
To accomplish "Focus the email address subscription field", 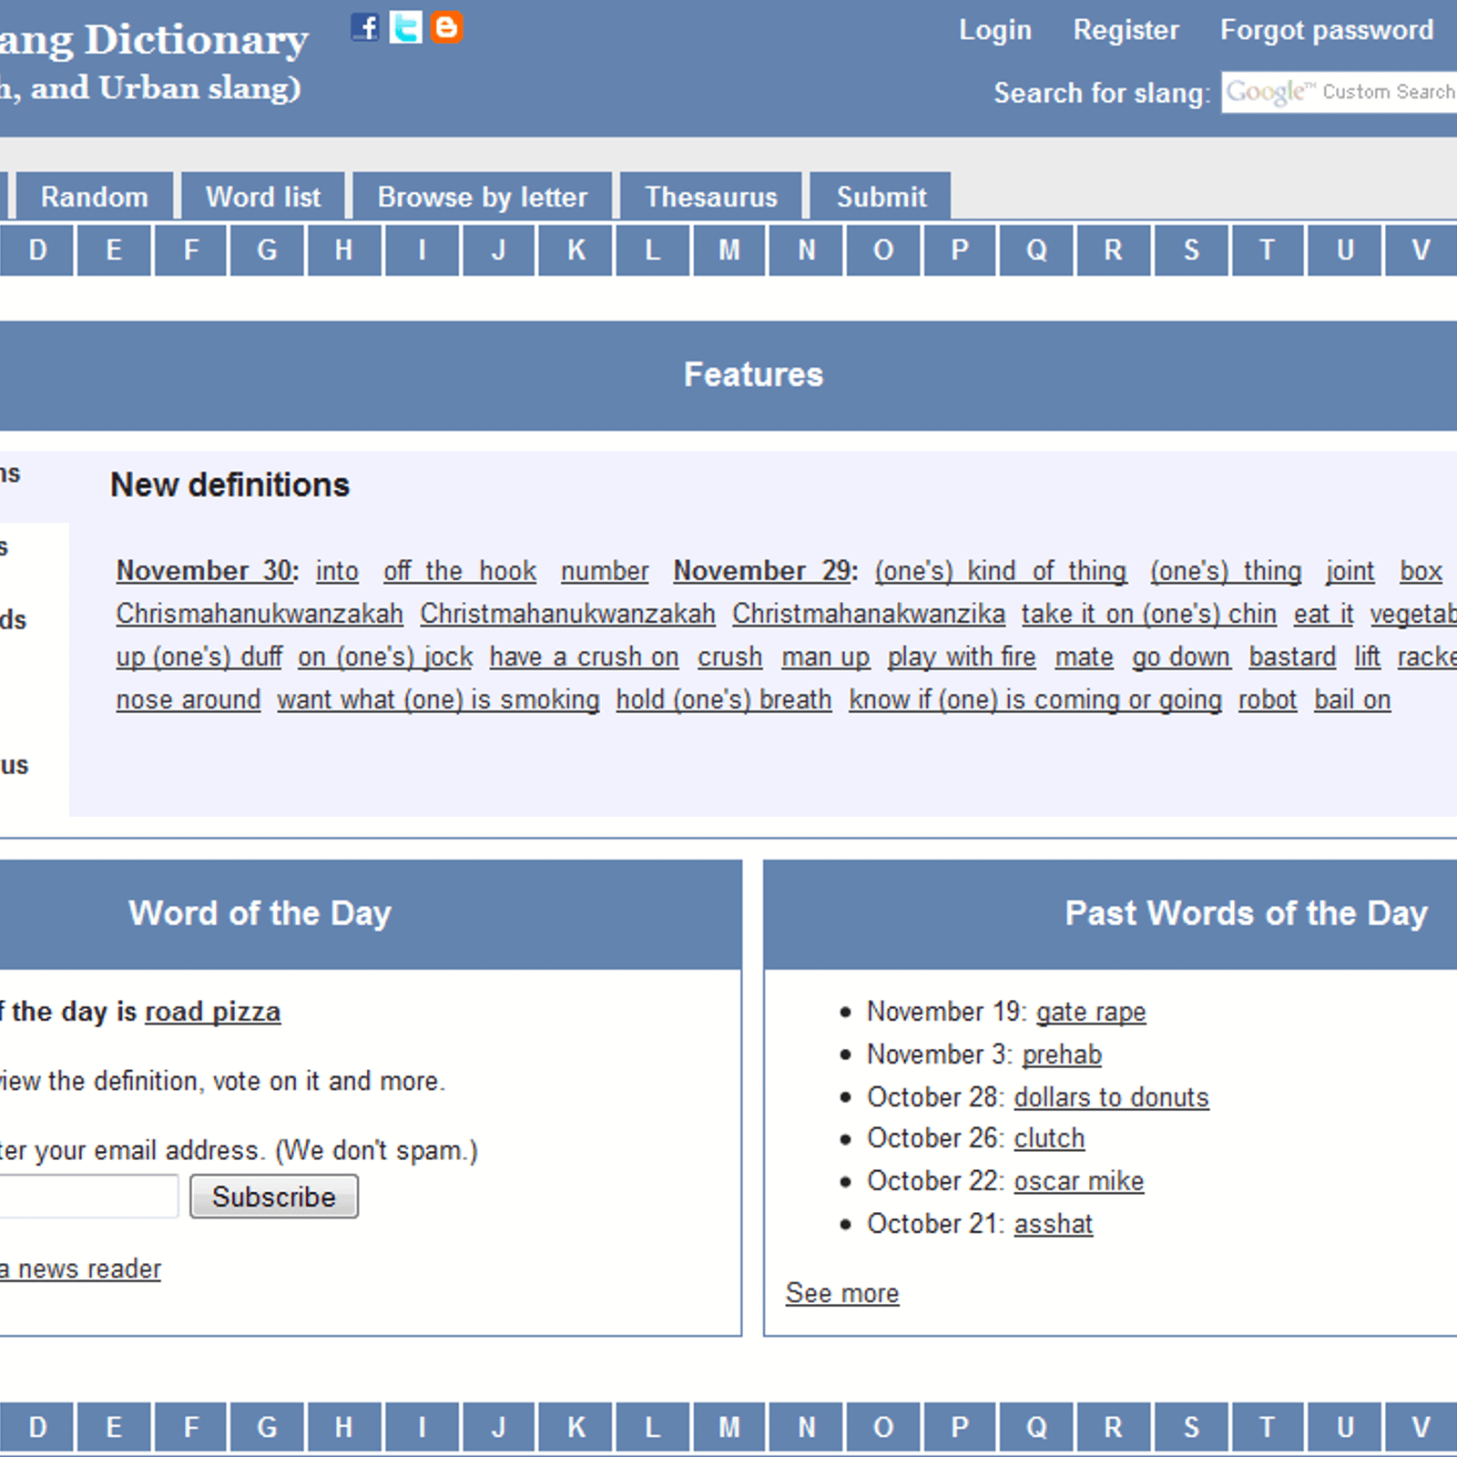I will [87, 1196].
